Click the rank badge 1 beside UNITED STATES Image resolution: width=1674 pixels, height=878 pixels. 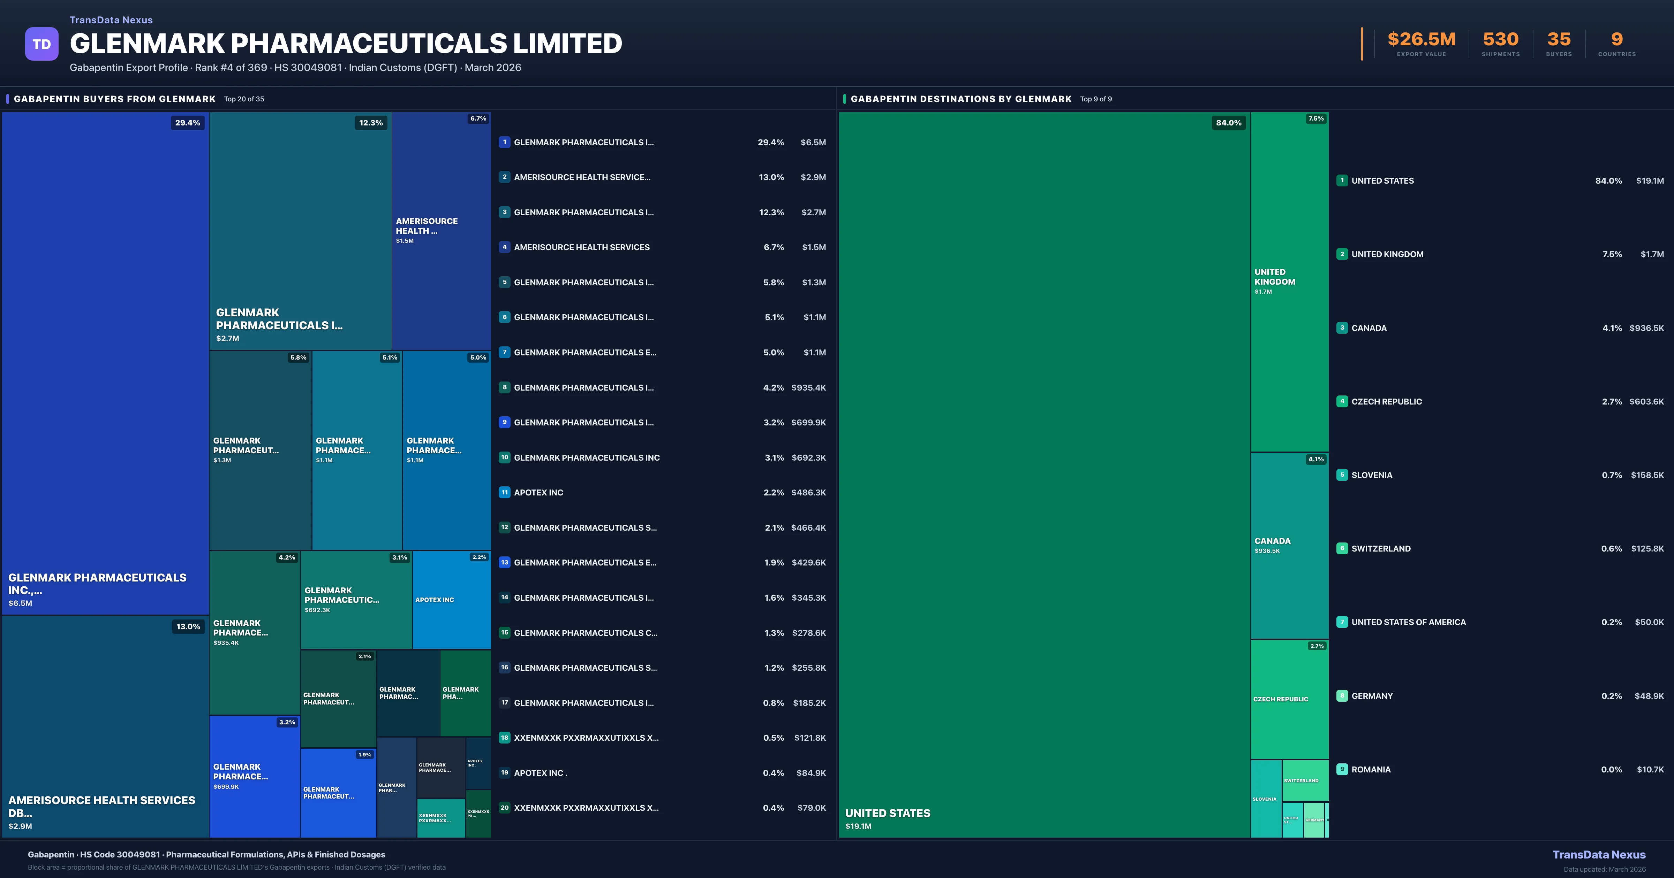(x=1343, y=180)
